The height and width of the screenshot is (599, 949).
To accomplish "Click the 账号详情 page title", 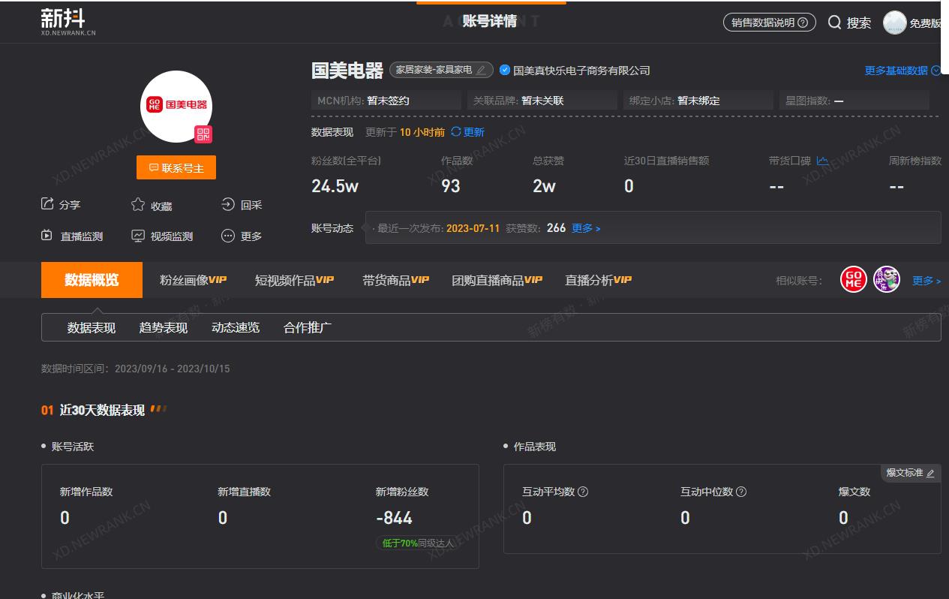I will click(x=490, y=21).
